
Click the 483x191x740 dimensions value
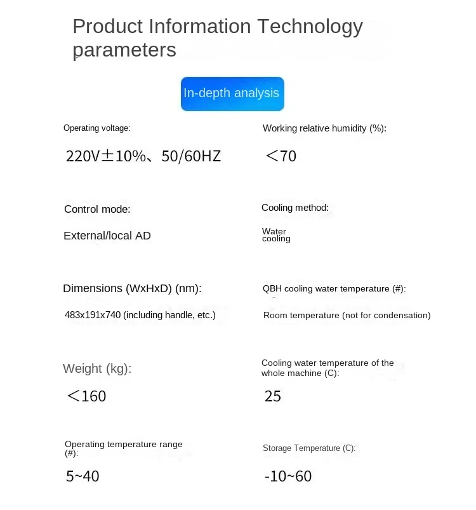pos(140,315)
